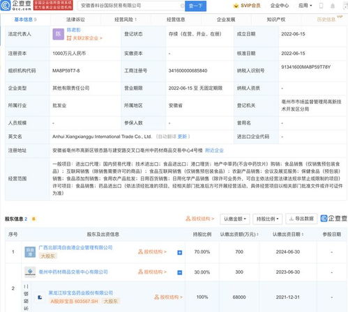Viewport: 348px width, 312px height.
Task: Switch to 基本信息 tab
Action: [25, 19]
